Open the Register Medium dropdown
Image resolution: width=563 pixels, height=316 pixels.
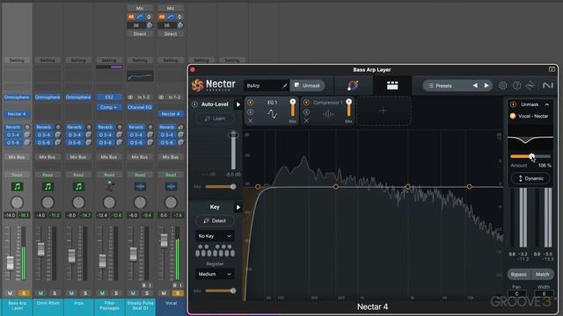click(x=215, y=274)
